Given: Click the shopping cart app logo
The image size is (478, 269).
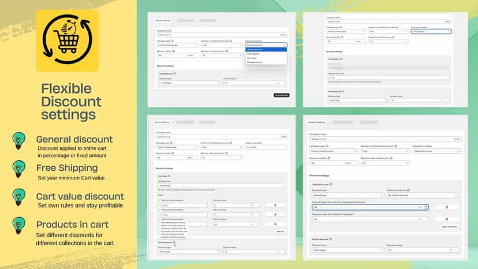Looking at the screenshot, I should (x=68, y=40).
